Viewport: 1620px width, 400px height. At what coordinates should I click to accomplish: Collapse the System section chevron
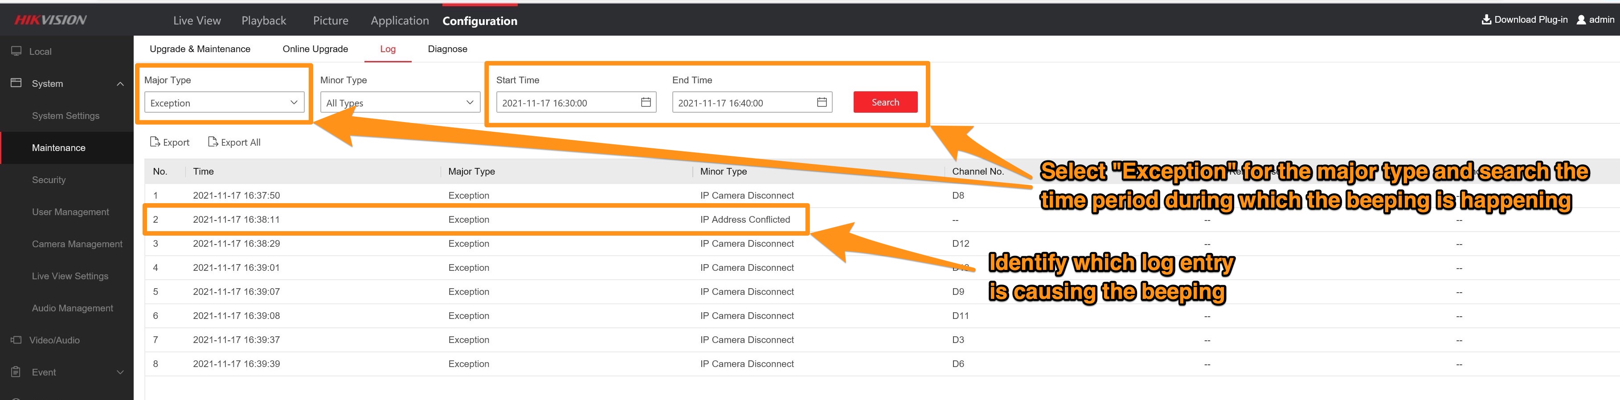click(x=120, y=84)
